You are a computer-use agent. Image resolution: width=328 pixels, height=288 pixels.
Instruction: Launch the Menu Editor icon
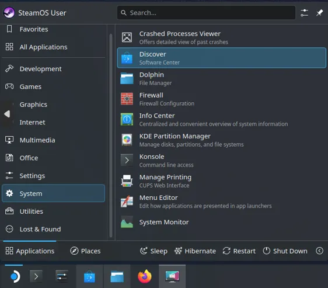127,202
